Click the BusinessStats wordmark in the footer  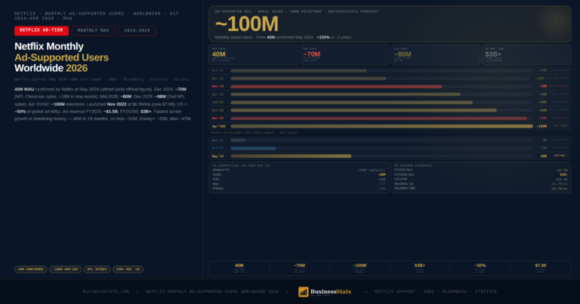tap(330, 291)
